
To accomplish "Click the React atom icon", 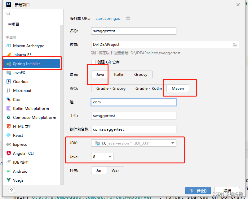I will pos(9,135).
